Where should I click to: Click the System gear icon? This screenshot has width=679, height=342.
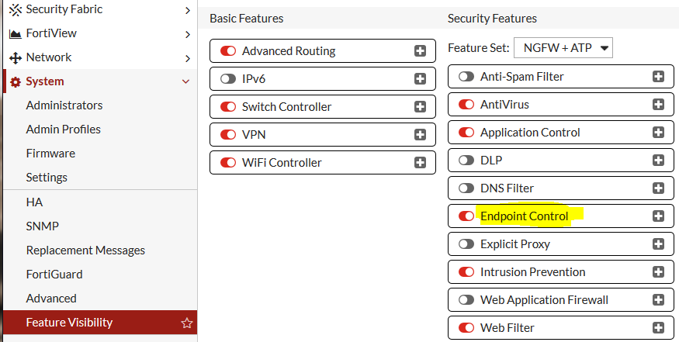tap(15, 81)
